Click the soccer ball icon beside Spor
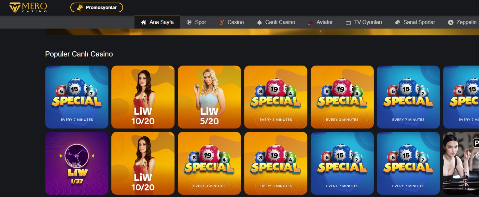Image resolution: width=479 pixels, height=197 pixels. point(189,22)
